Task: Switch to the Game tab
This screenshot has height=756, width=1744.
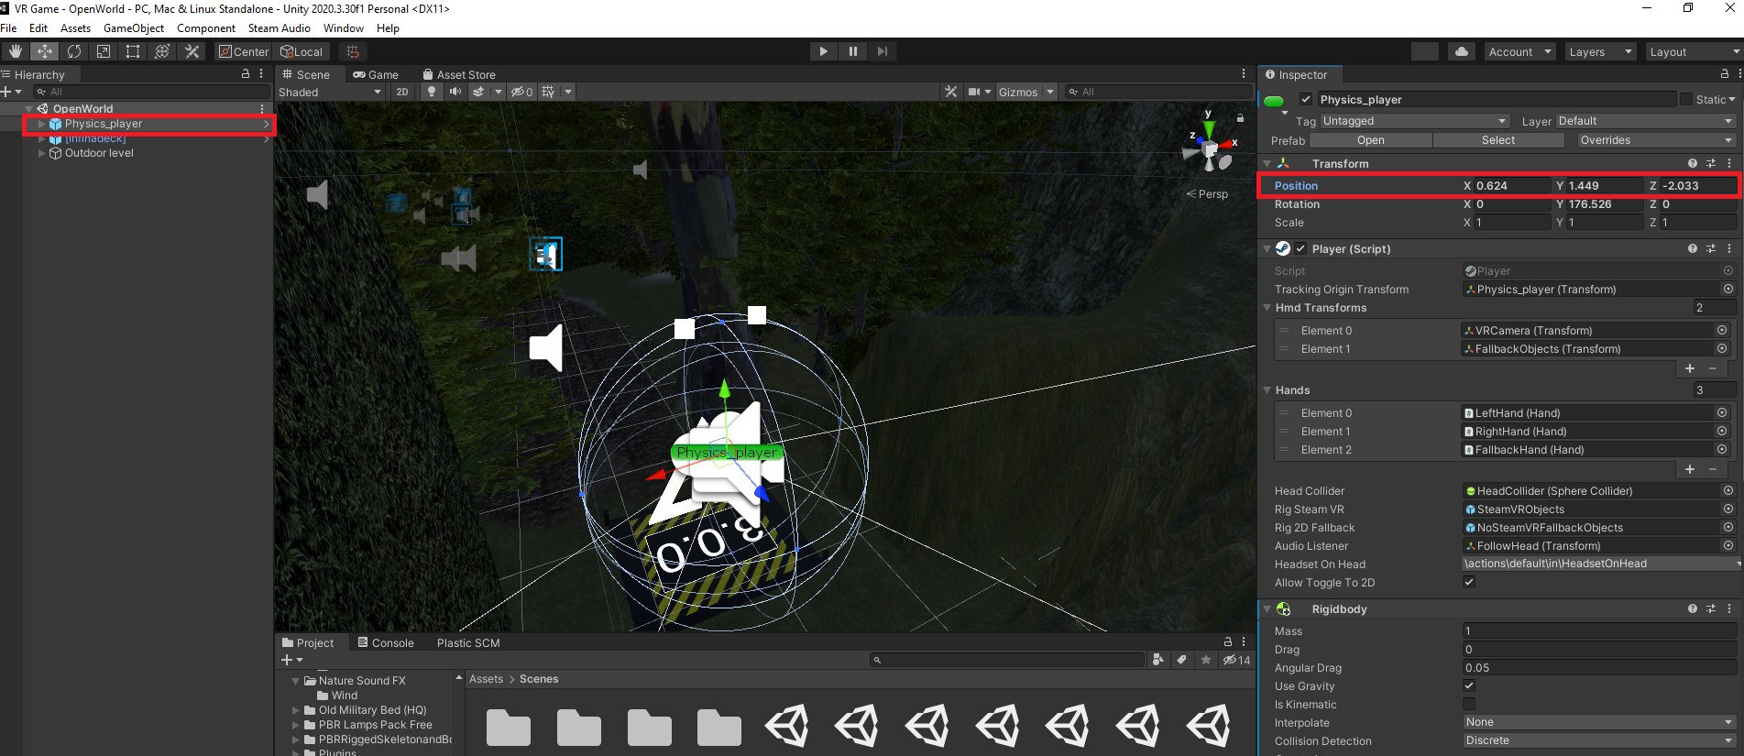Action: pyautogui.click(x=376, y=74)
